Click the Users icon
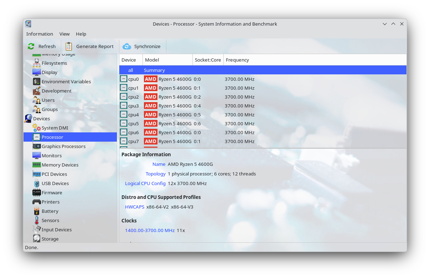This screenshot has width=430, height=279. pos(37,100)
